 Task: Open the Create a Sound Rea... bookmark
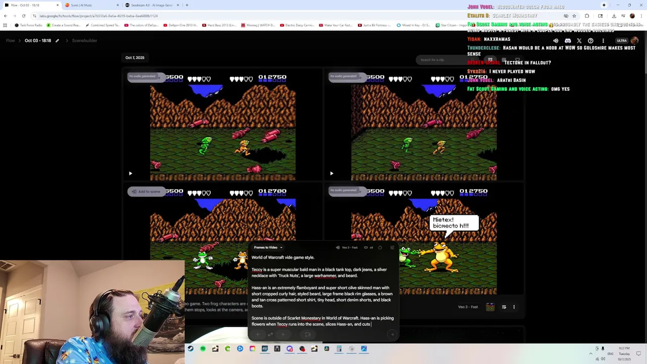[x=63, y=25]
